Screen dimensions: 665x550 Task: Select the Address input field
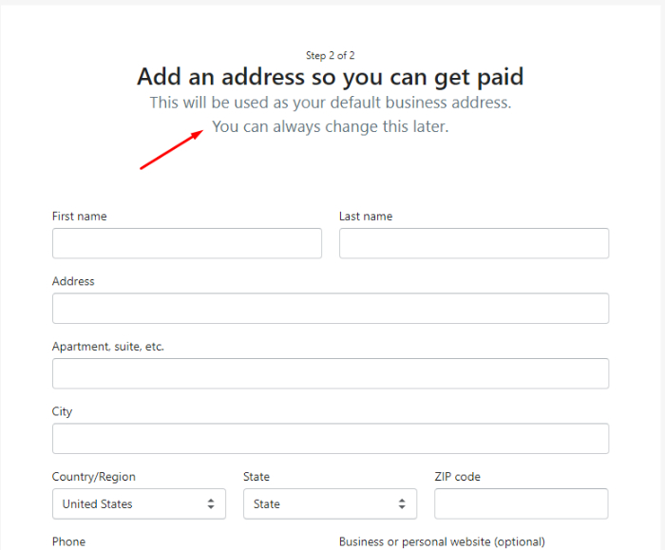coord(331,309)
